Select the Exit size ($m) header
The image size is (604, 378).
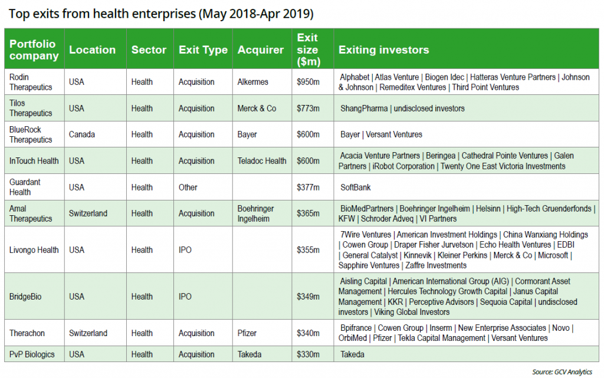click(x=307, y=50)
